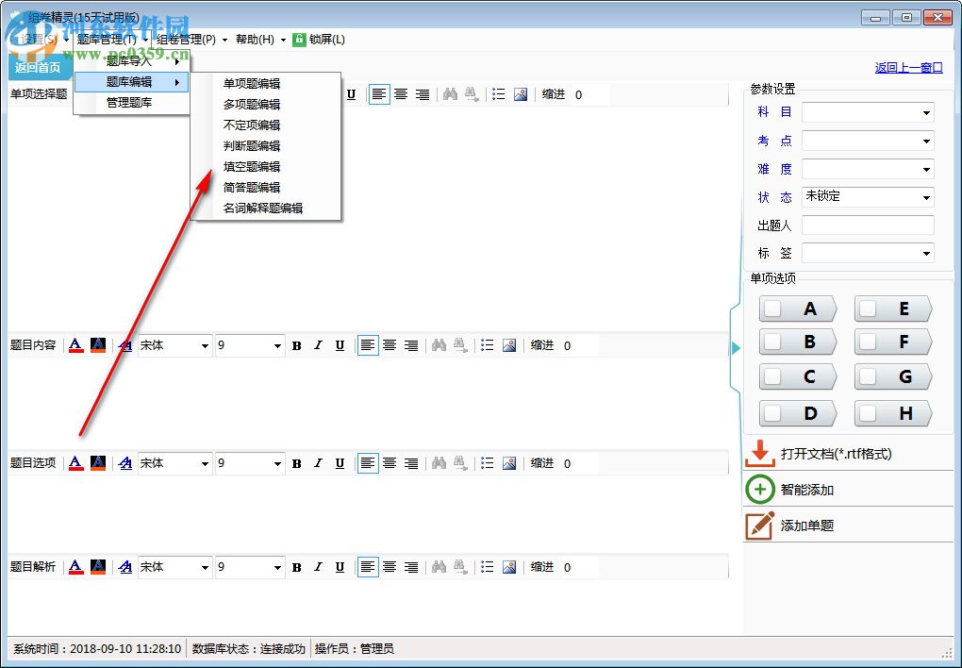Click find binoculars icon in 题目内容 toolbar
This screenshot has width=962, height=668.
point(439,345)
